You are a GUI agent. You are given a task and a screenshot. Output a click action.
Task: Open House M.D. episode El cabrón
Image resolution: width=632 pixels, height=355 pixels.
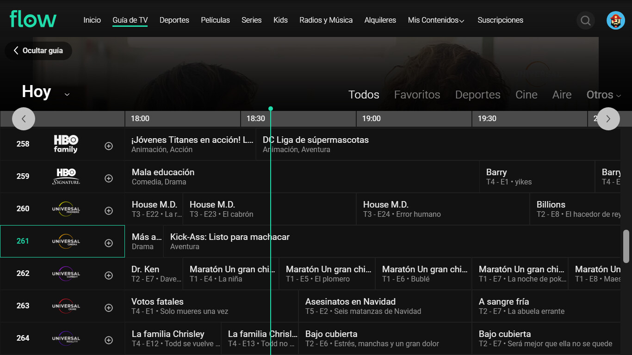(269, 209)
